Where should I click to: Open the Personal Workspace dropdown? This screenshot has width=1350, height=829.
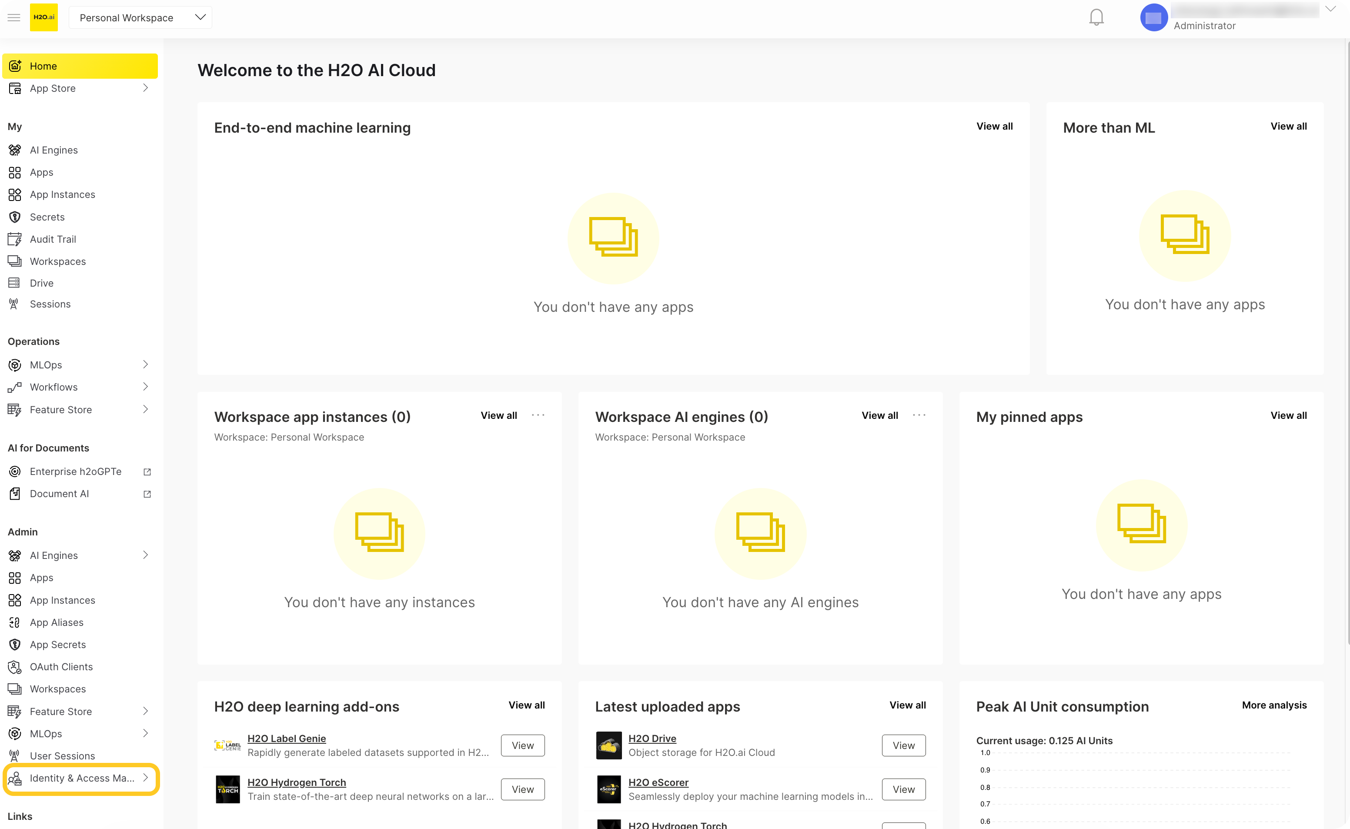tap(140, 17)
